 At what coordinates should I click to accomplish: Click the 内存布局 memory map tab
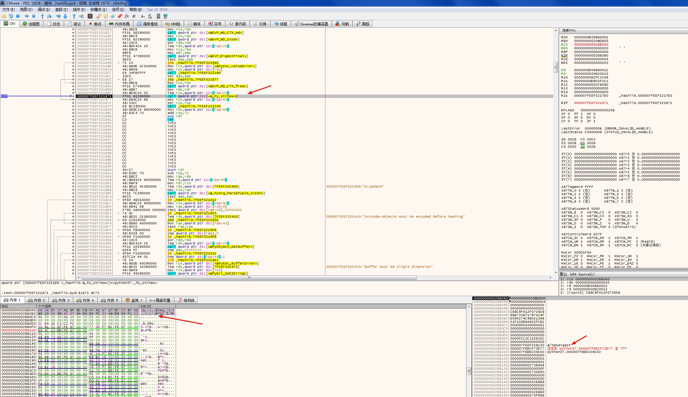tap(119, 24)
